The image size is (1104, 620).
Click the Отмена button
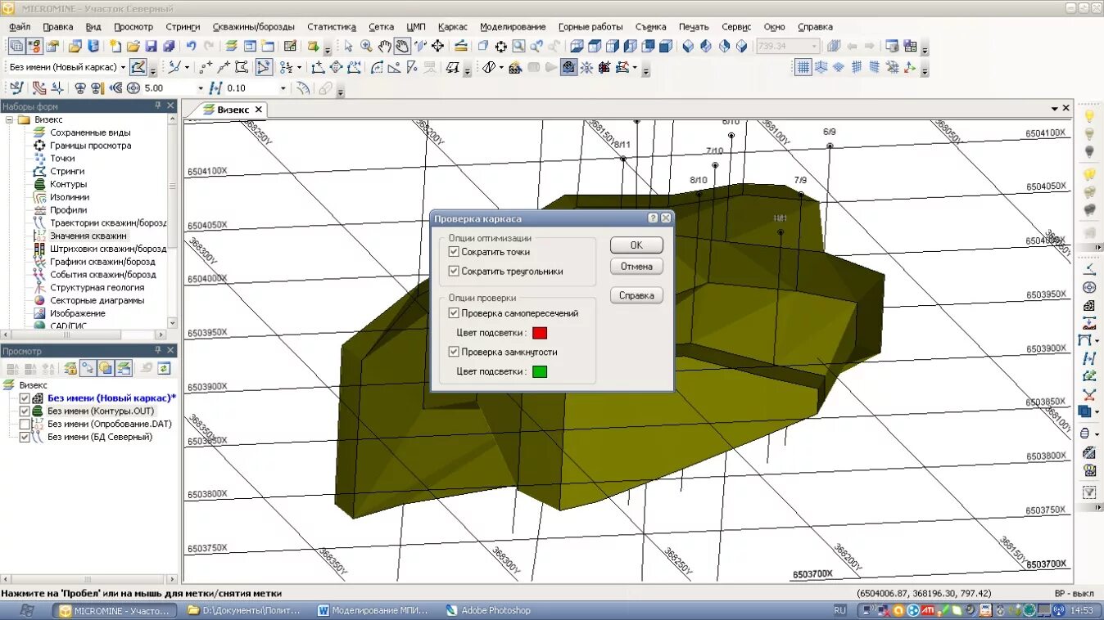pos(636,267)
